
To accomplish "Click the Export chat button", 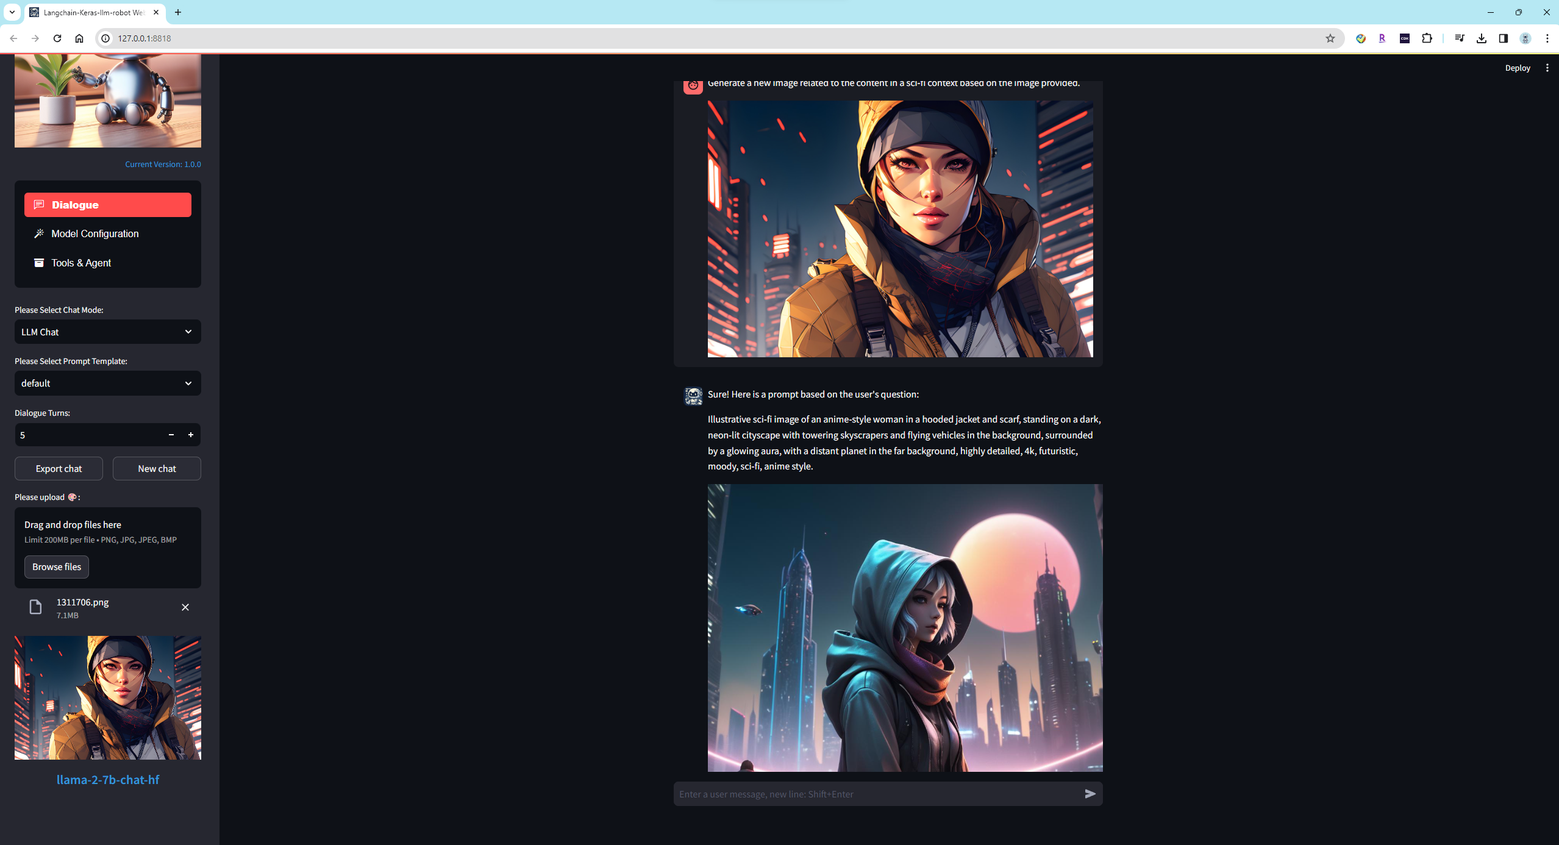I will [59, 469].
